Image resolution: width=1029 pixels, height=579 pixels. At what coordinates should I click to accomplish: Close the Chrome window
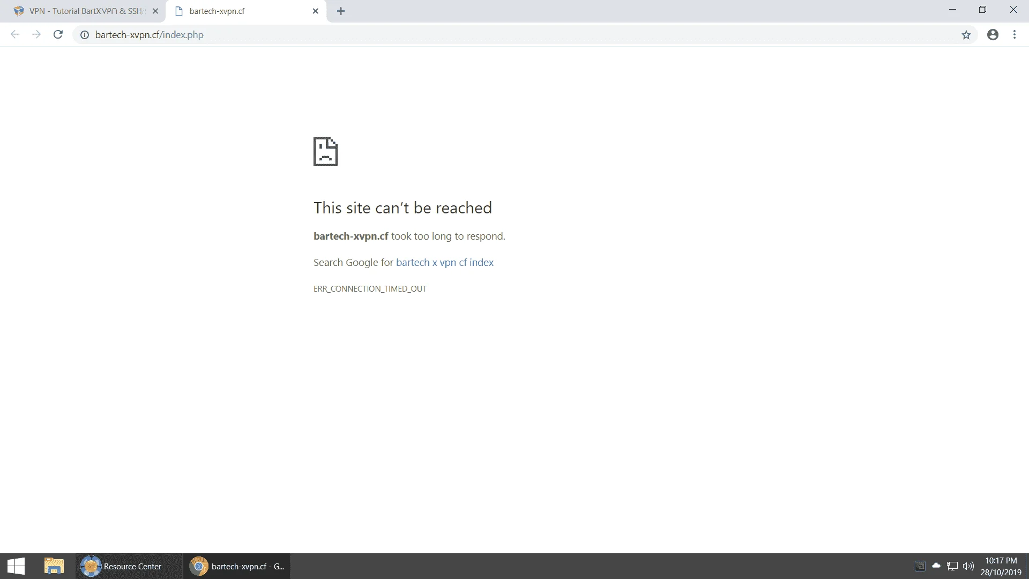[x=1013, y=10]
